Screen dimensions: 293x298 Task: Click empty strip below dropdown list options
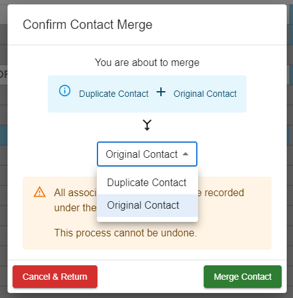tap(147, 219)
